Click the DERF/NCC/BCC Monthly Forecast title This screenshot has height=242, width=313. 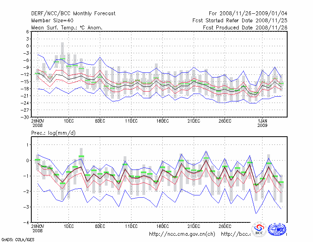(73, 14)
